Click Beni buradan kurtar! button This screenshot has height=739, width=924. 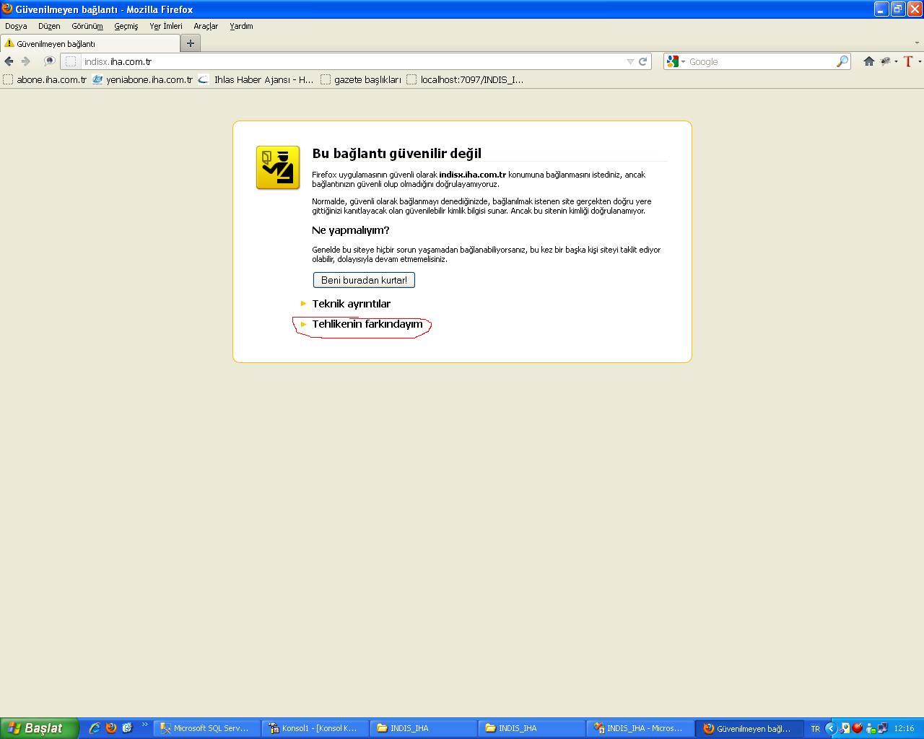(x=364, y=280)
